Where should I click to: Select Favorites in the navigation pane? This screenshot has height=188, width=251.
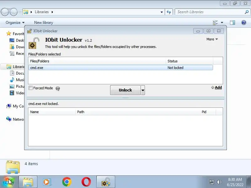click(x=15, y=34)
